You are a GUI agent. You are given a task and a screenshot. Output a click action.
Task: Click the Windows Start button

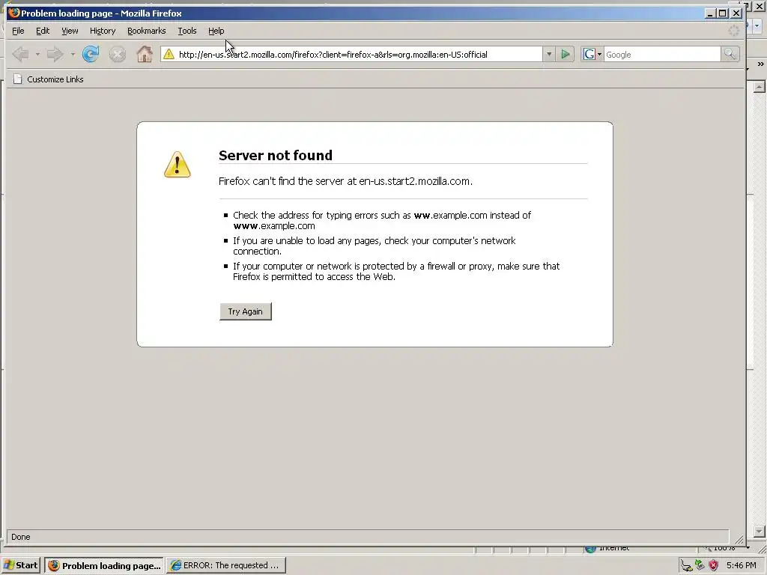coord(20,565)
